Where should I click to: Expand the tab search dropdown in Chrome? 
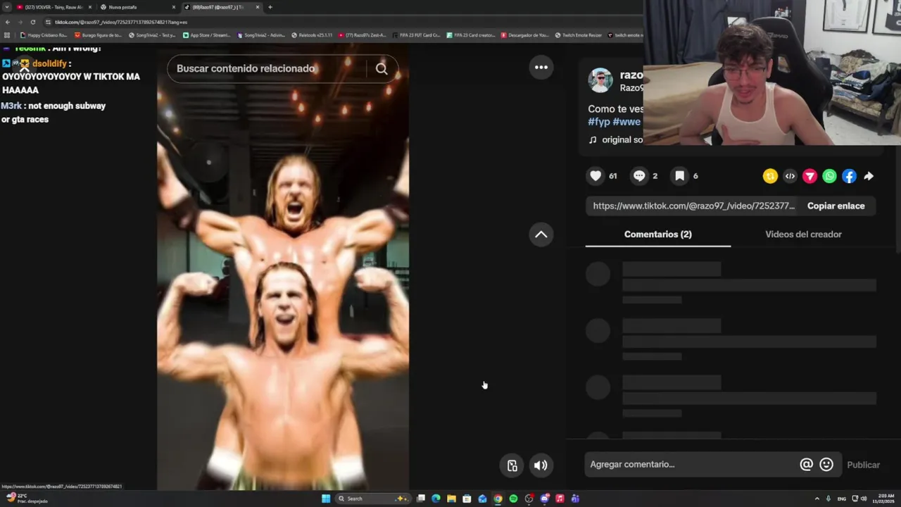6,7
